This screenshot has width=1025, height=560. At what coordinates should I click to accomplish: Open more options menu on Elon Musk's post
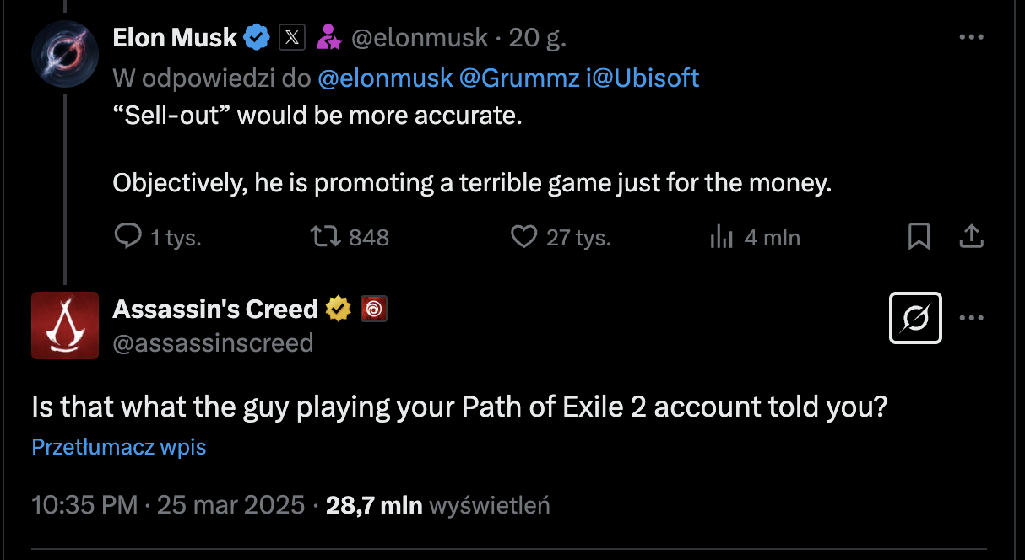pos(972,37)
